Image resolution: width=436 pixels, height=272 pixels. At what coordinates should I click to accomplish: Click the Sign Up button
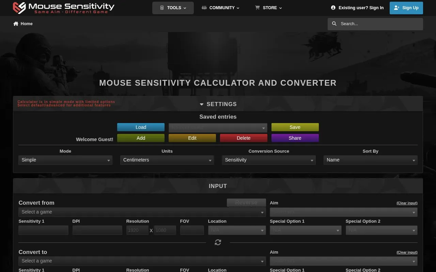[x=406, y=8]
